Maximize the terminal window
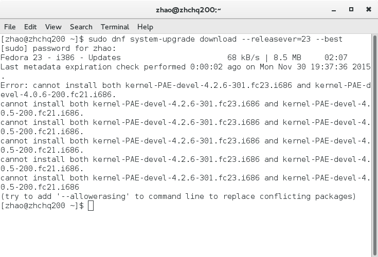The image size is (378, 257). [351, 9]
